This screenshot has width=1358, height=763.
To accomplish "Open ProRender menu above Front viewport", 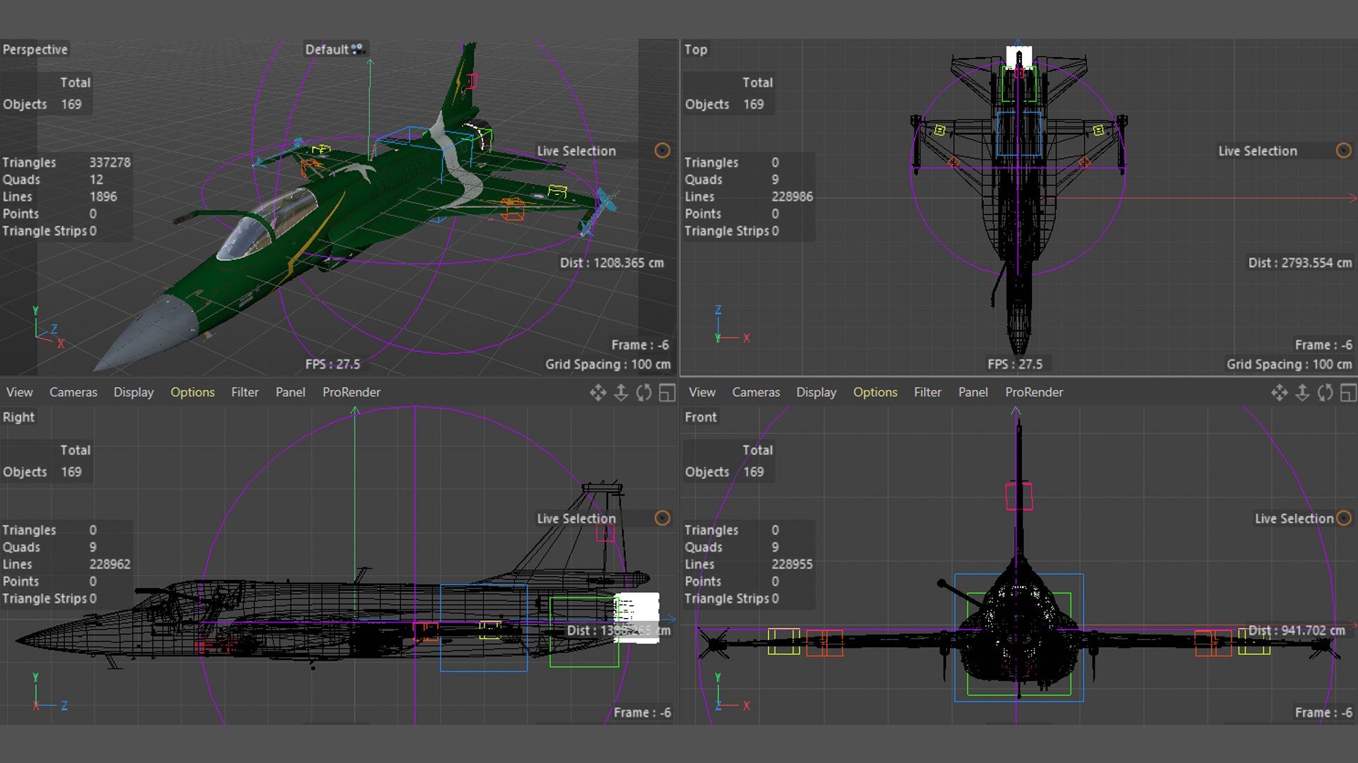I will click(1034, 392).
